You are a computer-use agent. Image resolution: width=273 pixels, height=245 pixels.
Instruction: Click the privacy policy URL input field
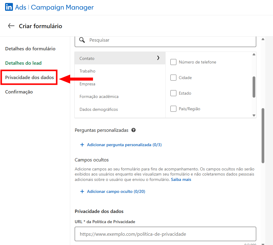click(165, 234)
